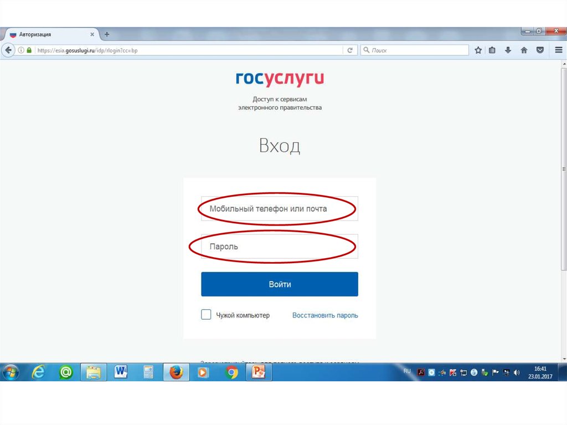This screenshot has width=567, height=425.
Task: Click the Госуслуги logo
Action: pyautogui.click(x=280, y=79)
